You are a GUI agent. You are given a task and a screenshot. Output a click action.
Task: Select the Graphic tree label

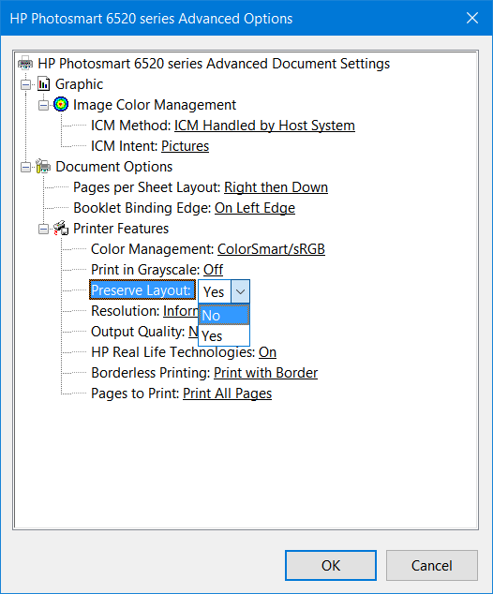79,83
